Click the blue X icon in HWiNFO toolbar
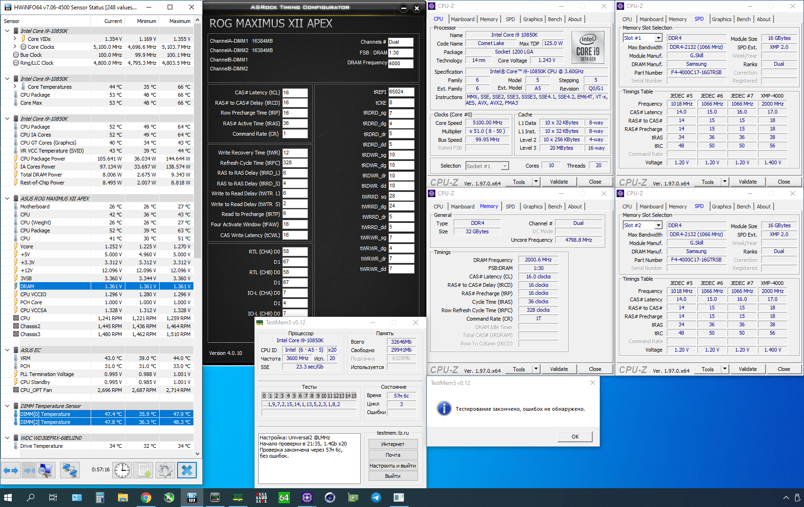 187,470
